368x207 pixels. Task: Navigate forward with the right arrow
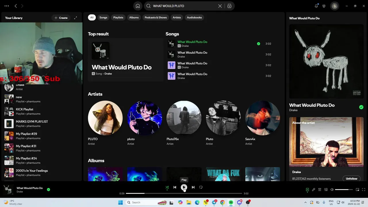pyautogui.click(x=22, y=6)
